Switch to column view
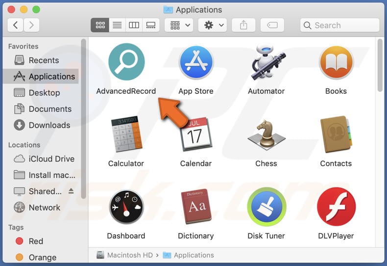387x266 pixels. click(x=134, y=25)
